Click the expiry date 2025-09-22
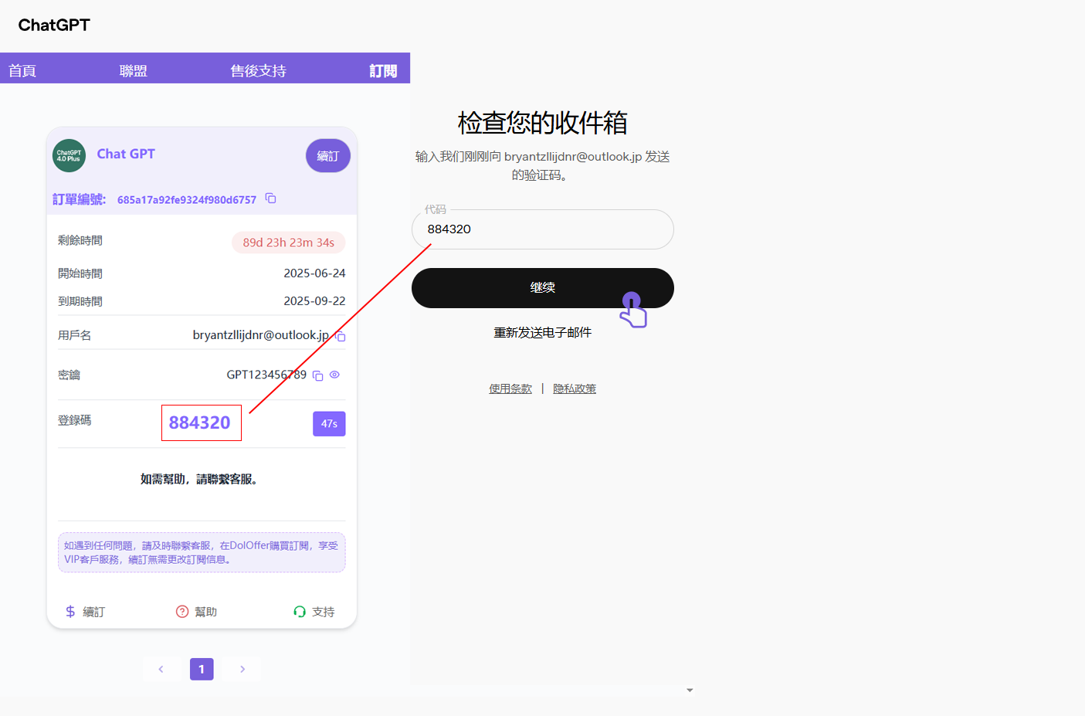This screenshot has width=1085, height=716. 314,301
